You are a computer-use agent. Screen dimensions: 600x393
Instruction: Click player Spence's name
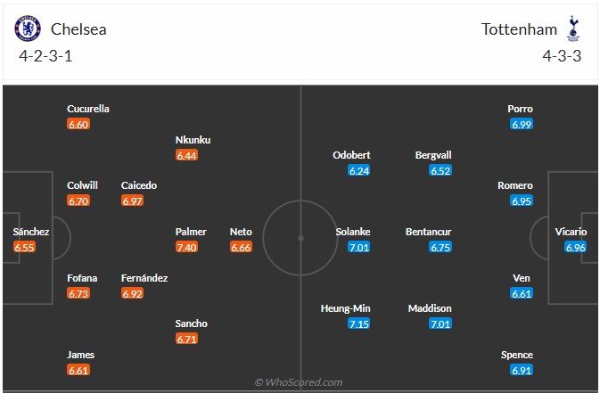coord(517,355)
